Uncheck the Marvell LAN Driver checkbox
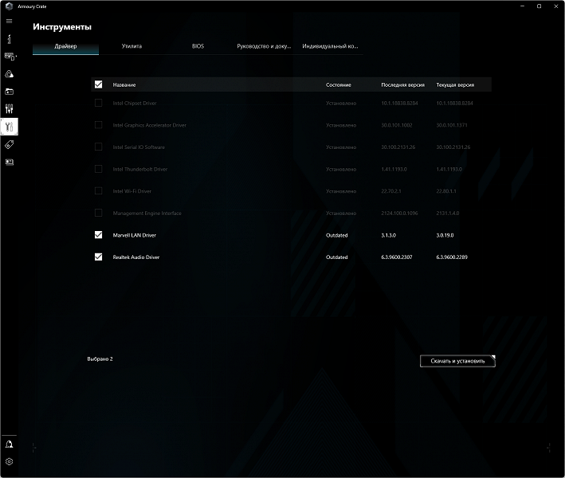This screenshot has height=478, width=565. (x=98, y=235)
